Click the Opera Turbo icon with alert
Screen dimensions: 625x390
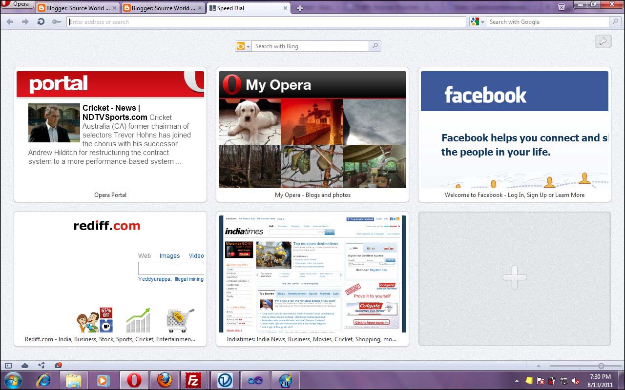click(x=58, y=366)
